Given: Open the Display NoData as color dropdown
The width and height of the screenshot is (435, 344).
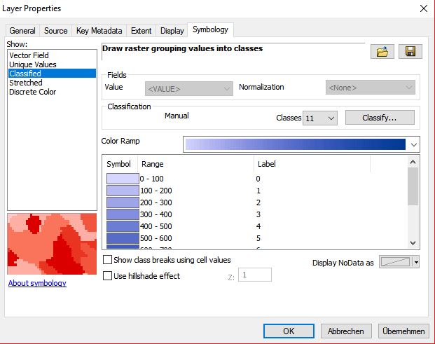Looking at the screenshot, I should click(x=416, y=262).
